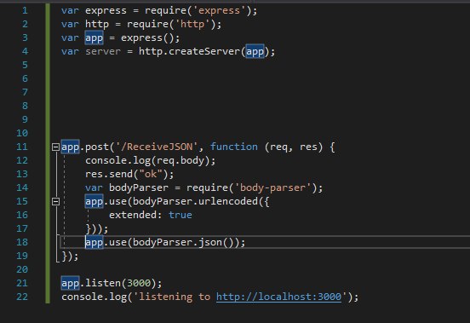Click line number 22 in the gutter
This screenshot has width=470, height=323.
(22, 297)
